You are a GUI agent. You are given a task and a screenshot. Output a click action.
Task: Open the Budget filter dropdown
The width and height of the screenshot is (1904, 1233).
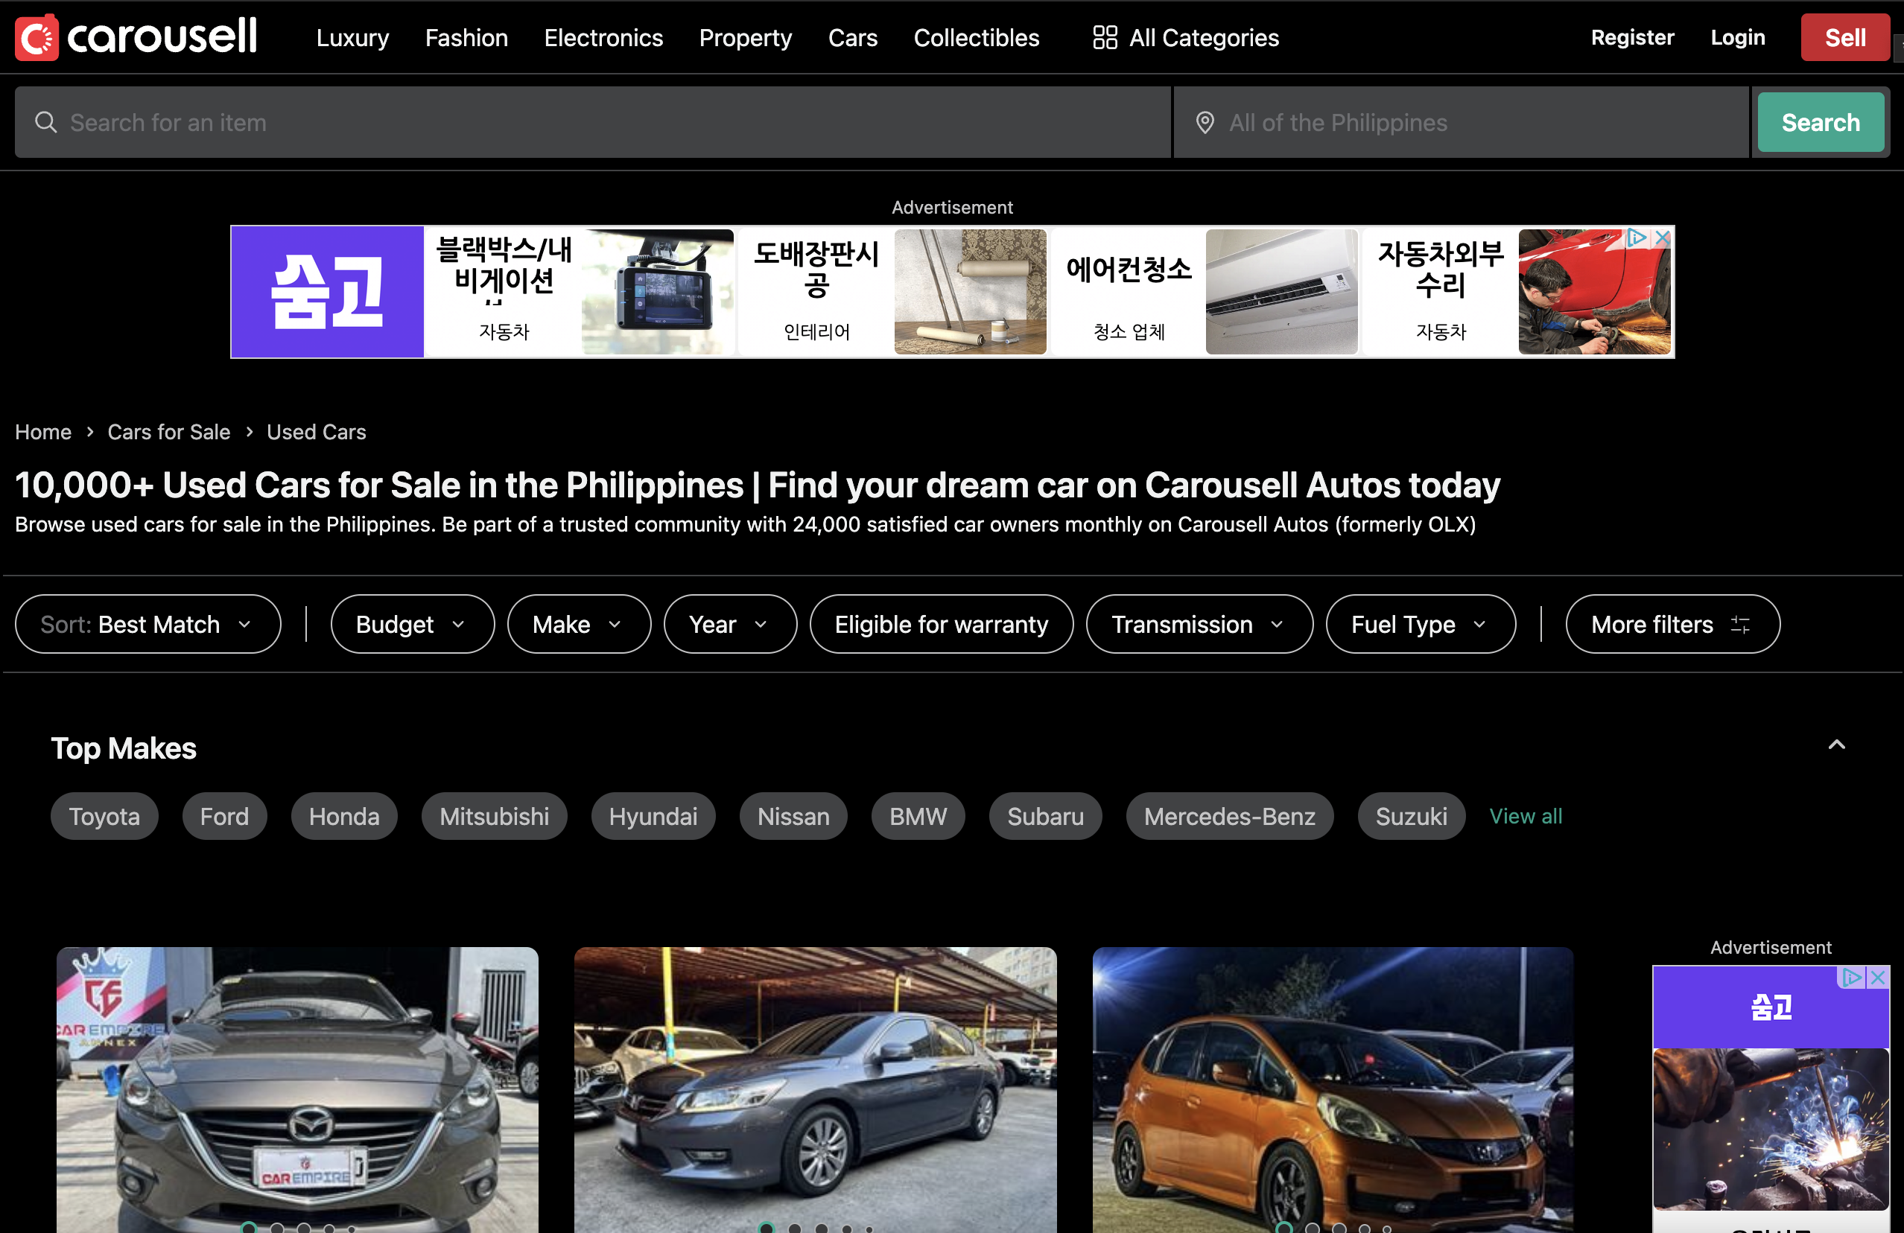tap(412, 625)
